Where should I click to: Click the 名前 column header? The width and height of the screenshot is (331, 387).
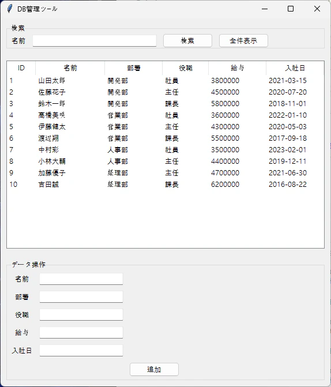[70, 68]
